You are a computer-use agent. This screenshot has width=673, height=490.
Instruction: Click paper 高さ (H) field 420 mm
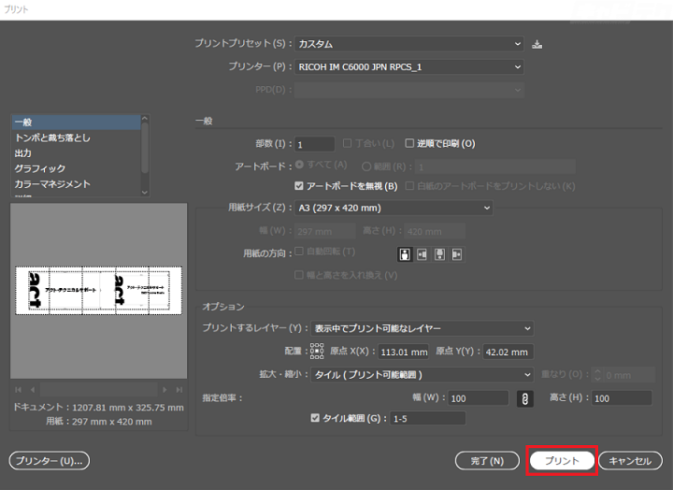(x=435, y=232)
